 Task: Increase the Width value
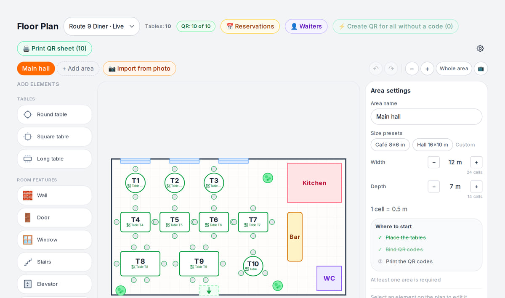(x=476, y=162)
